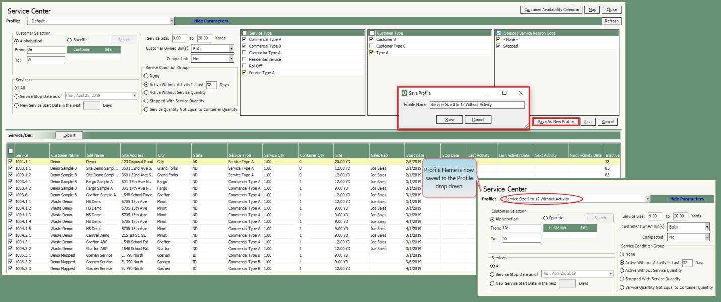Click the green Save Profile dialog icon

pos(404,93)
